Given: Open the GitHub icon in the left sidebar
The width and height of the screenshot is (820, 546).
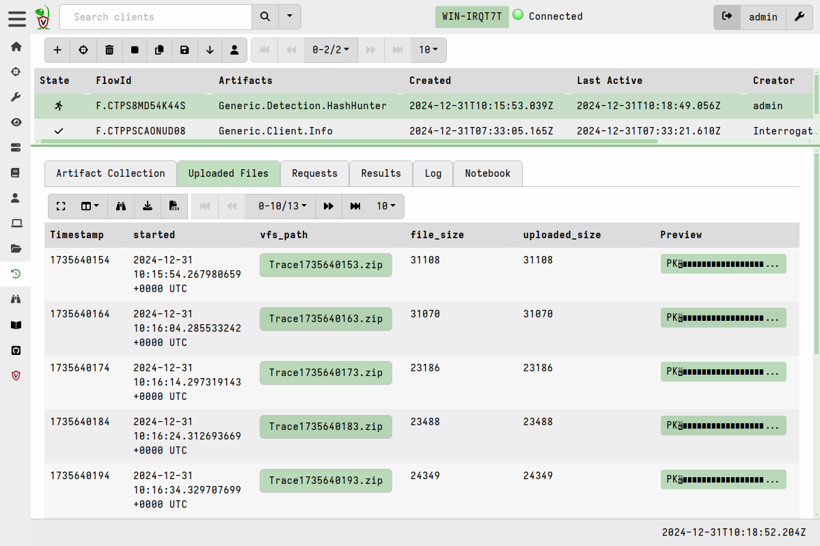Looking at the screenshot, I should click(16, 350).
